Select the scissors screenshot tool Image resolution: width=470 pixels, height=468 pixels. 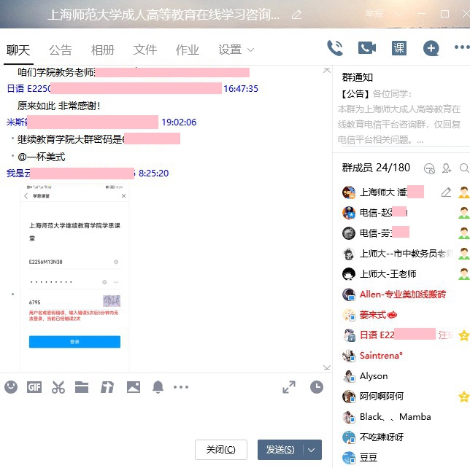click(x=58, y=387)
